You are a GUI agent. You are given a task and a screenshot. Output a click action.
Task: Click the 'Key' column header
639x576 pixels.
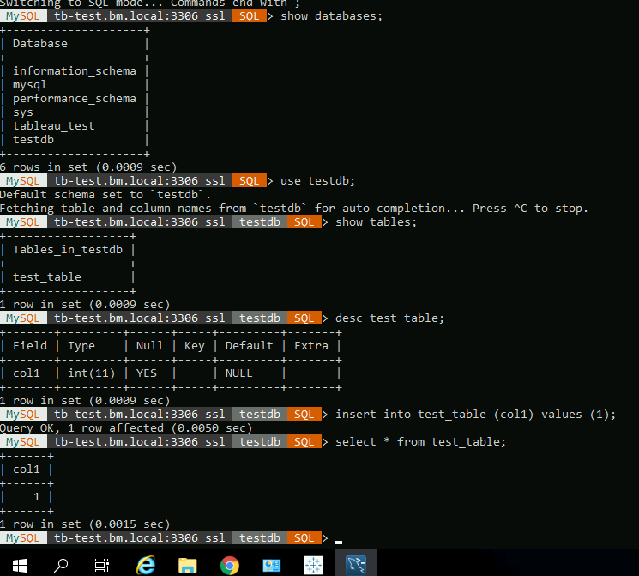(x=194, y=346)
